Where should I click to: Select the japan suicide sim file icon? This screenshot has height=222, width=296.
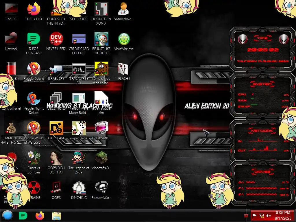coord(101,103)
